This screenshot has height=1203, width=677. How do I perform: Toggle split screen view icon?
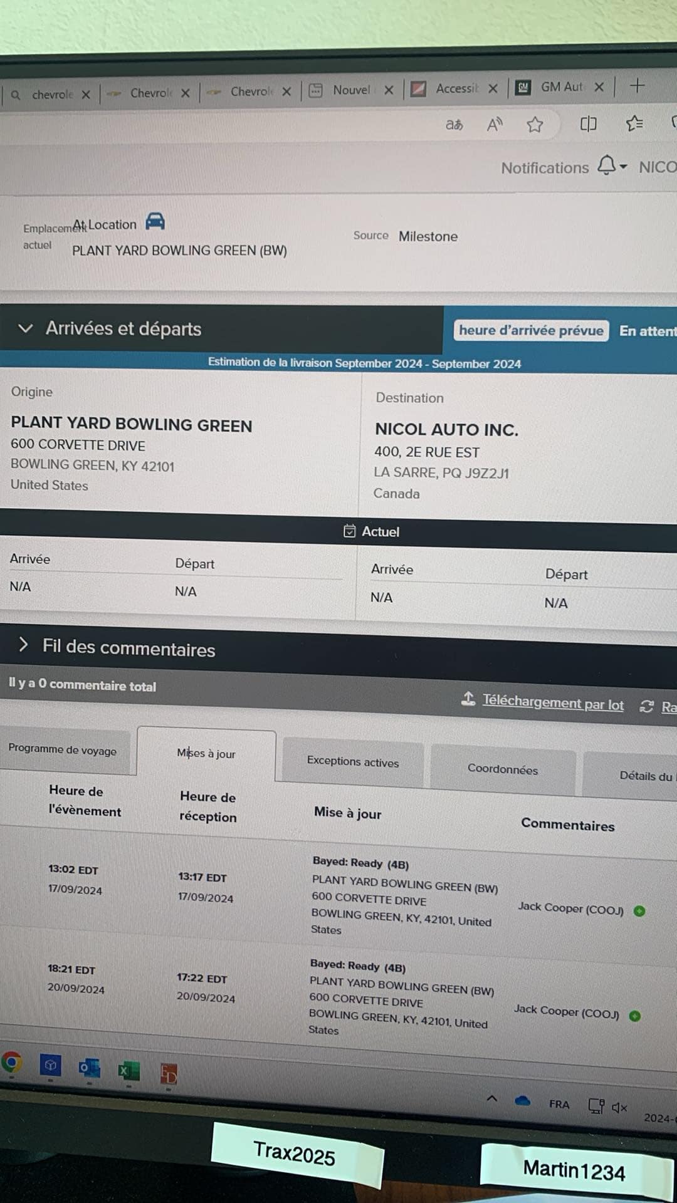coord(588,124)
